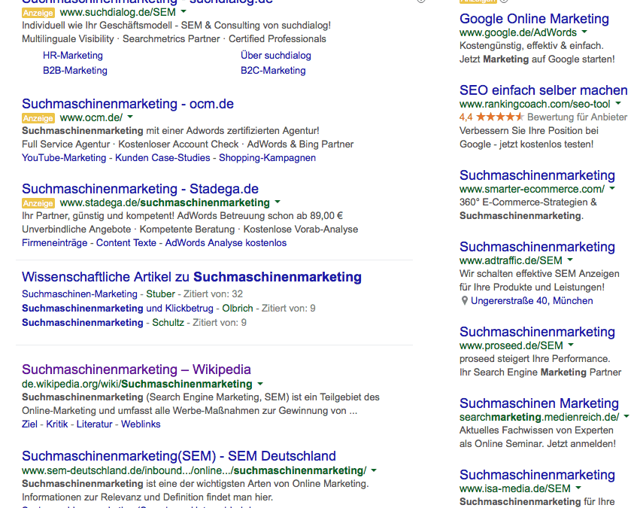The width and height of the screenshot is (634, 508).
Task: Open Wissenschaftliche Artikel zu Suchmaschinenmarketing heading
Action: [192, 277]
